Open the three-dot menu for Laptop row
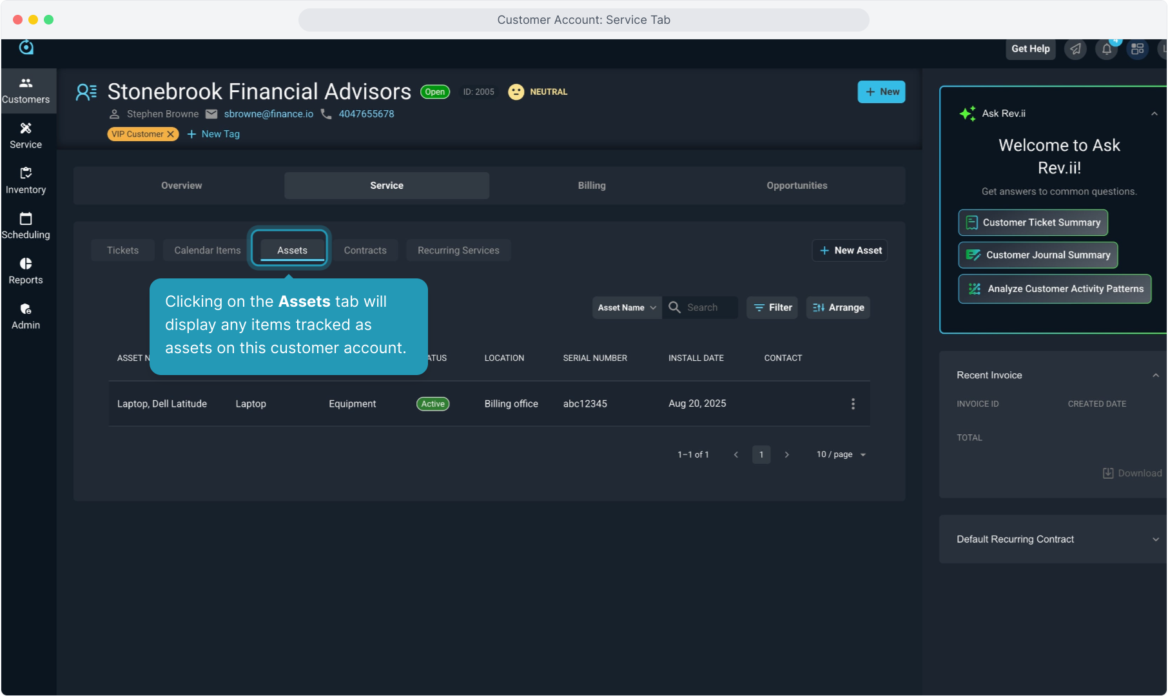The height and width of the screenshot is (696, 1168). [853, 404]
